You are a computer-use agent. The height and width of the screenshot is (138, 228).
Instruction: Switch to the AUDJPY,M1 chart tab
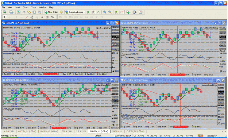(9, 131)
